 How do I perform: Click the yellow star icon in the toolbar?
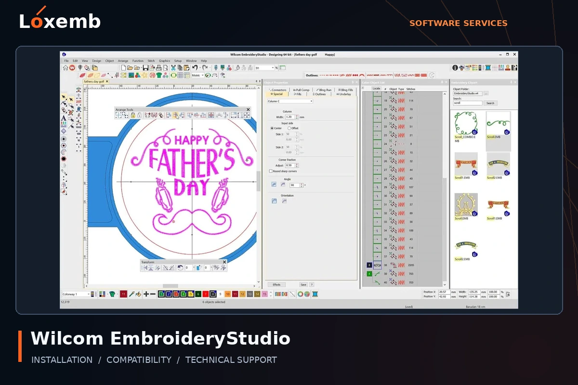144,75
